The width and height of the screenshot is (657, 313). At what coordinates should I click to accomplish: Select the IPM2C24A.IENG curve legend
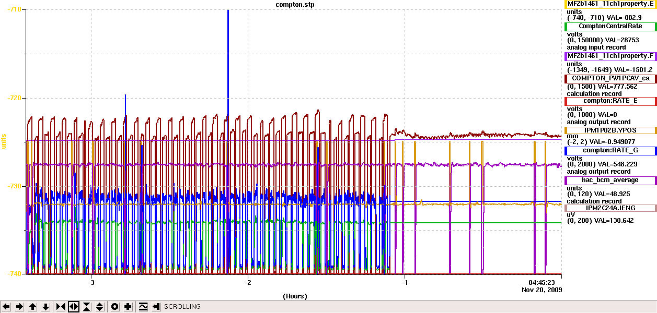[610, 208]
